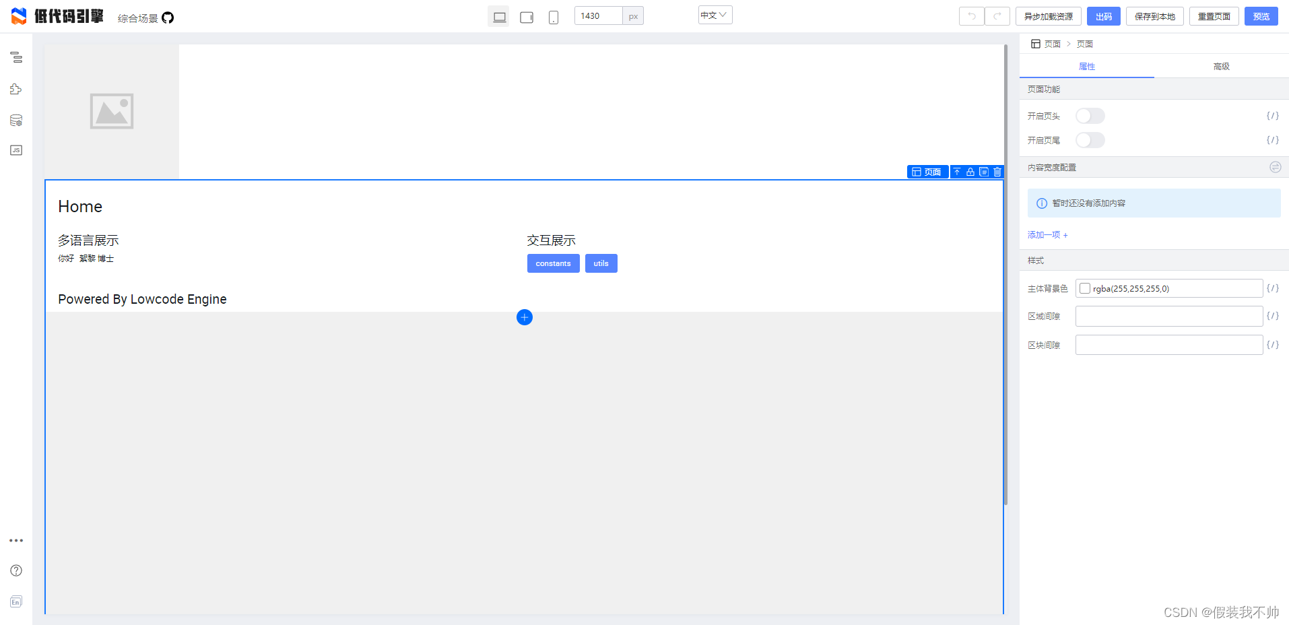
Task: Click the 保存到本地 button
Action: click(1154, 16)
